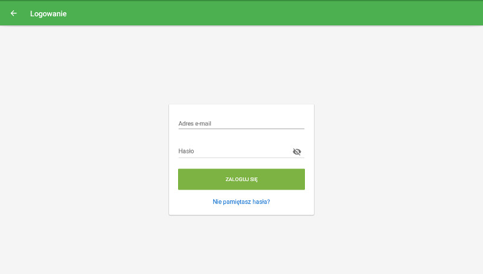
Task: Click the green Logowanie app bar
Action: (x=241, y=13)
